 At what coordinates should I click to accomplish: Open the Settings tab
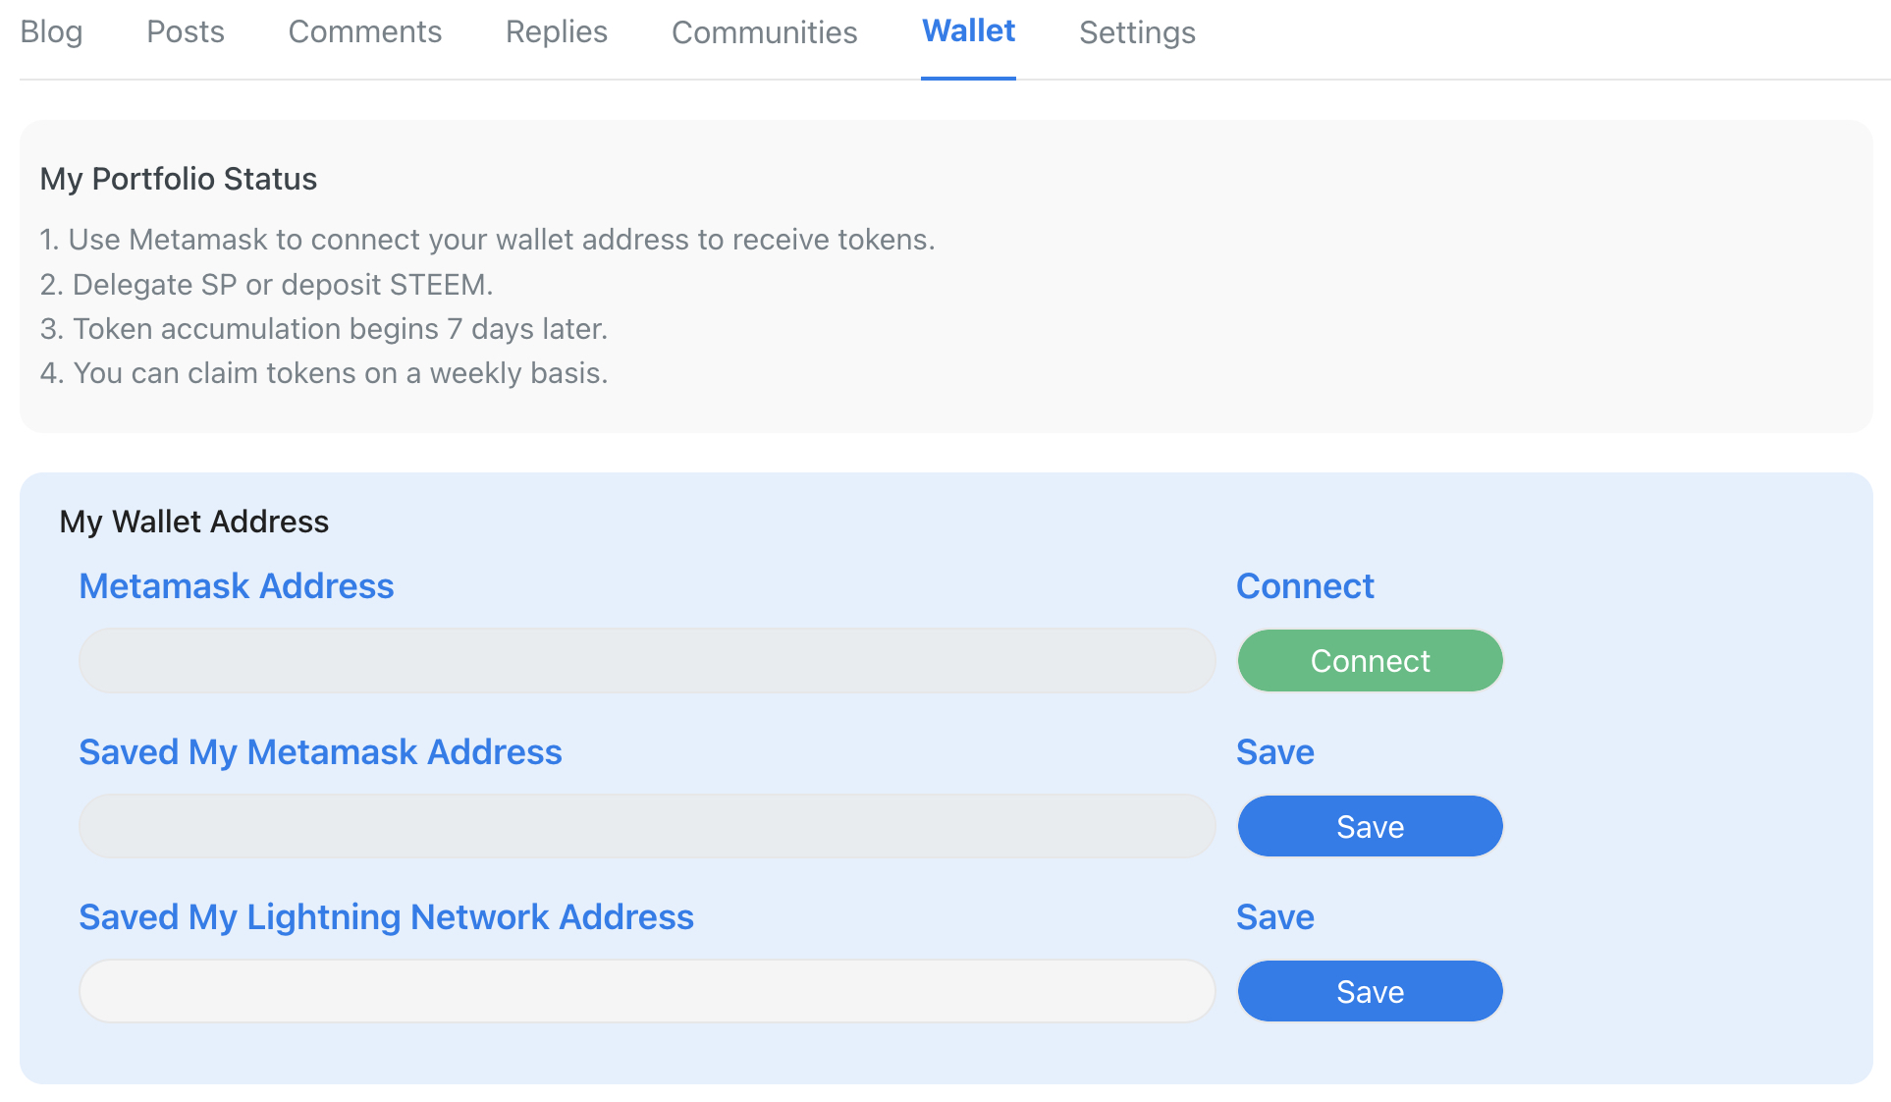click(1137, 32)
